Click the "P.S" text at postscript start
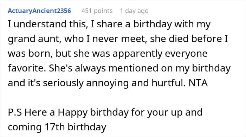 pyautogui.click(x=15, y=112)
